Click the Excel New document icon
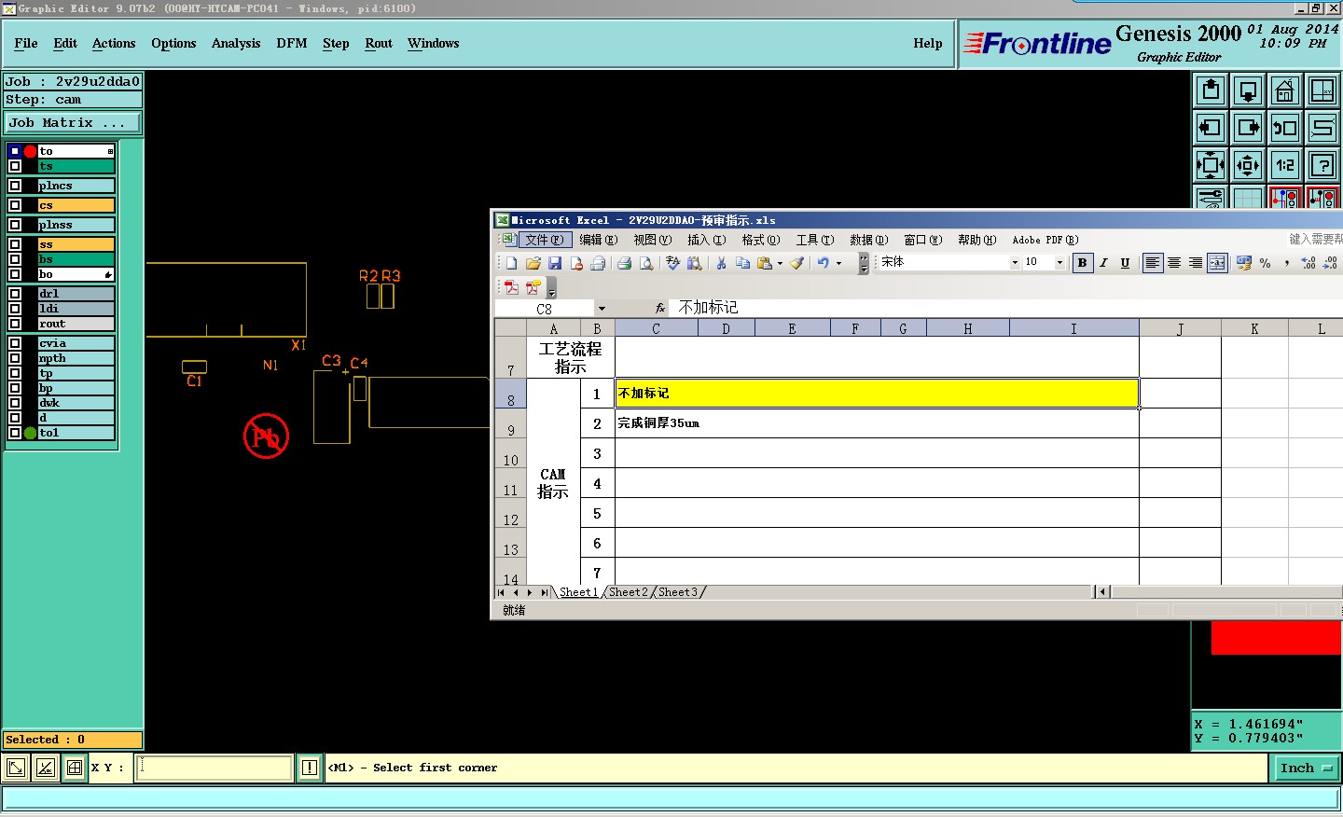Image resolution: width=1343 pixels, height=817 pixels. (x=511, y=263)
